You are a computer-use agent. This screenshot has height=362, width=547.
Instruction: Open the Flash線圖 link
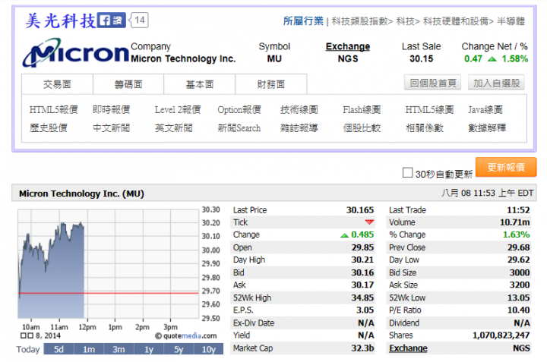coord(362,110)
